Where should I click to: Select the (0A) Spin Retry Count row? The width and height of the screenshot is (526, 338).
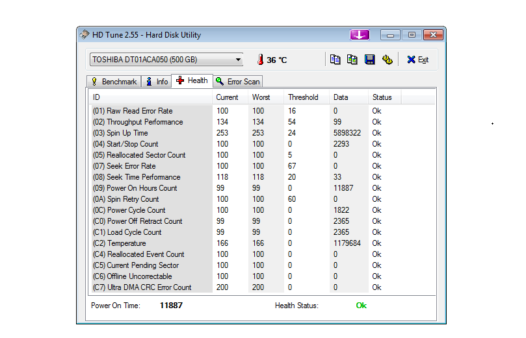pos(246,199)
